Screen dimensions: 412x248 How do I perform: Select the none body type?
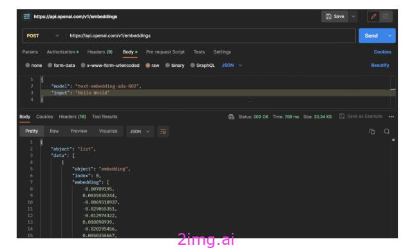[33, 66]
